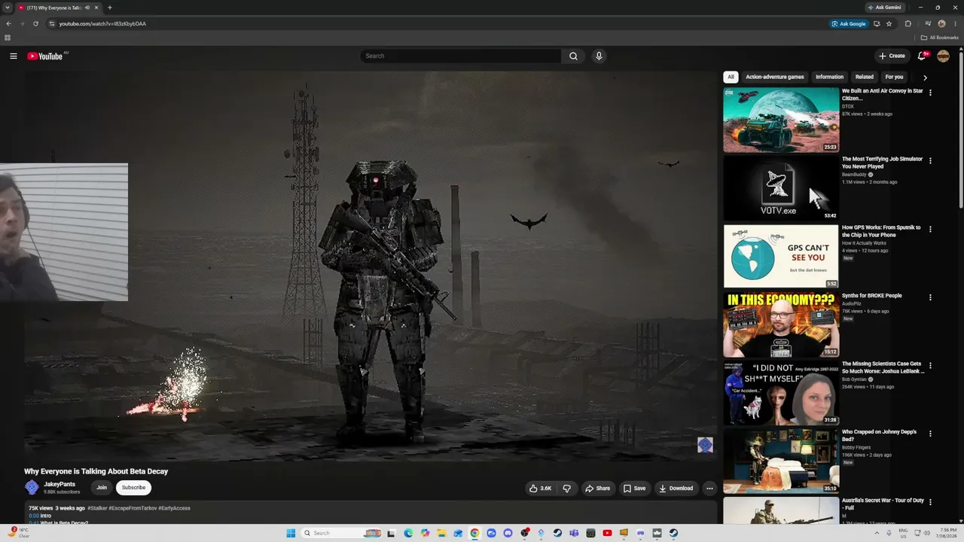The image size is (964, 542).
Task: Open the All Bookmarks folder
Action: 940,38
